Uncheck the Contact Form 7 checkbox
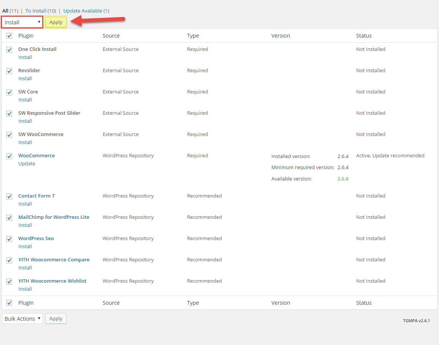 tap(9, 196)
